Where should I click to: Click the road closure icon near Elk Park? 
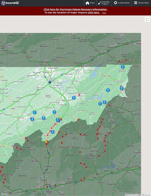point(102,119)
